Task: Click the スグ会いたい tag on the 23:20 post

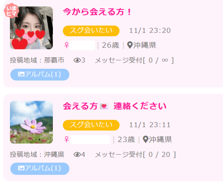Action: (x=91, y=31)
